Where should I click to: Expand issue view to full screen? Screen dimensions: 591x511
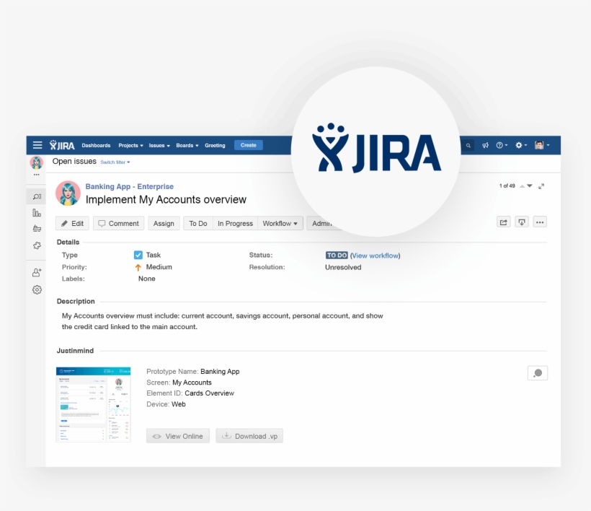pos(541,186)
